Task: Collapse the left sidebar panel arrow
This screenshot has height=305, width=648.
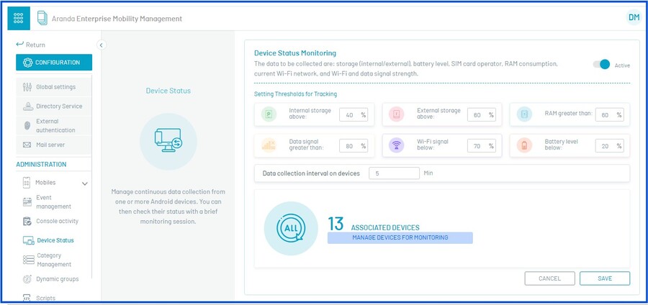Action: pyautogui.click(x=102, y=45)
